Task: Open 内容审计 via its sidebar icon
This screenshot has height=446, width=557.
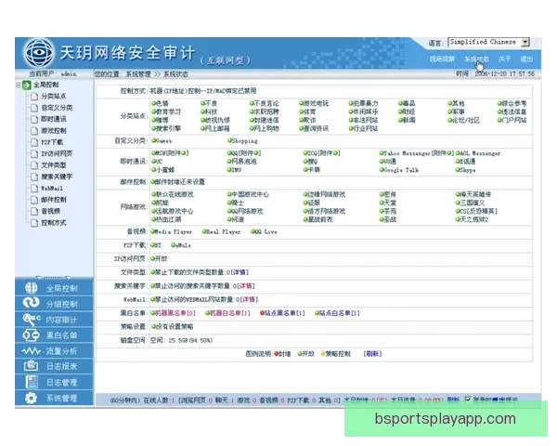Action: click(31, 320)
